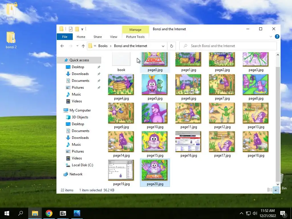Screen dimensions: 292x219
Task: Open the Windows Start menu
Action: click(x=7, y=213)
